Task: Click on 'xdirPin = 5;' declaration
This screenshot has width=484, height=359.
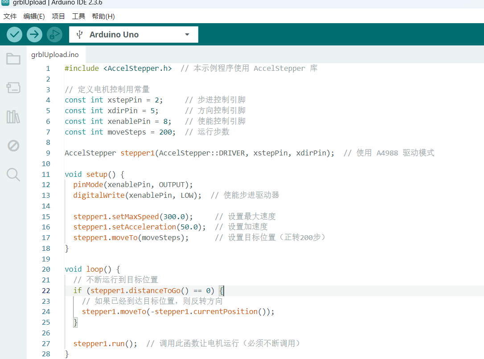Action: tap(133, 110)
